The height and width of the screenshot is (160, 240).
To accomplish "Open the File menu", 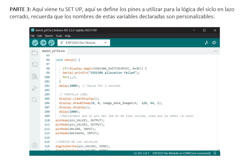I will 32,36.
